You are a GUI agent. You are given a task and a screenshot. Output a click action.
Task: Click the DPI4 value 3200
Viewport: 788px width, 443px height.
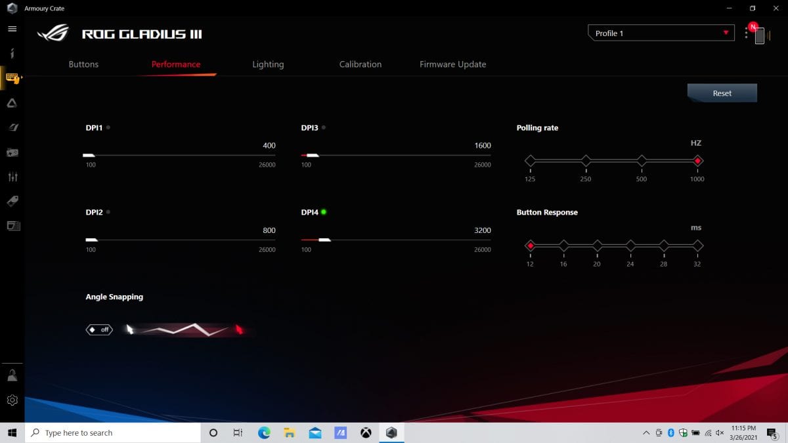coord(483,230)
